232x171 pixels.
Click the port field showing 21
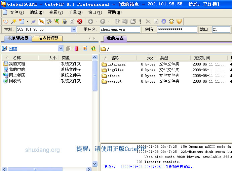pos(221,30)
